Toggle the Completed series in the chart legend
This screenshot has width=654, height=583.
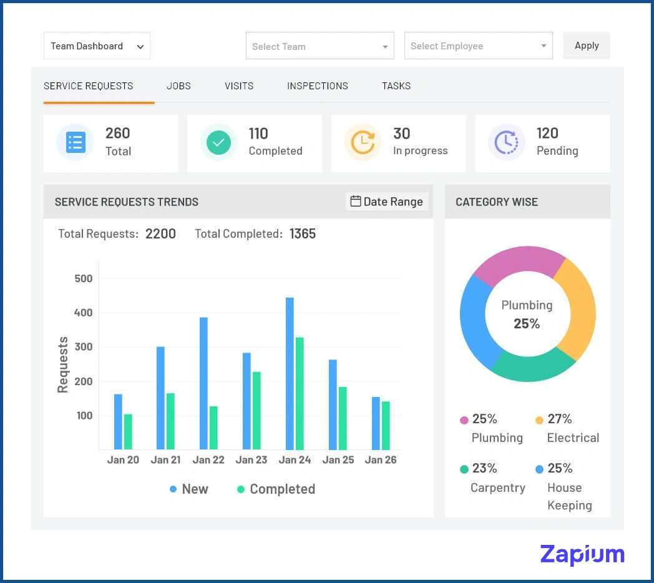[240, 489]
